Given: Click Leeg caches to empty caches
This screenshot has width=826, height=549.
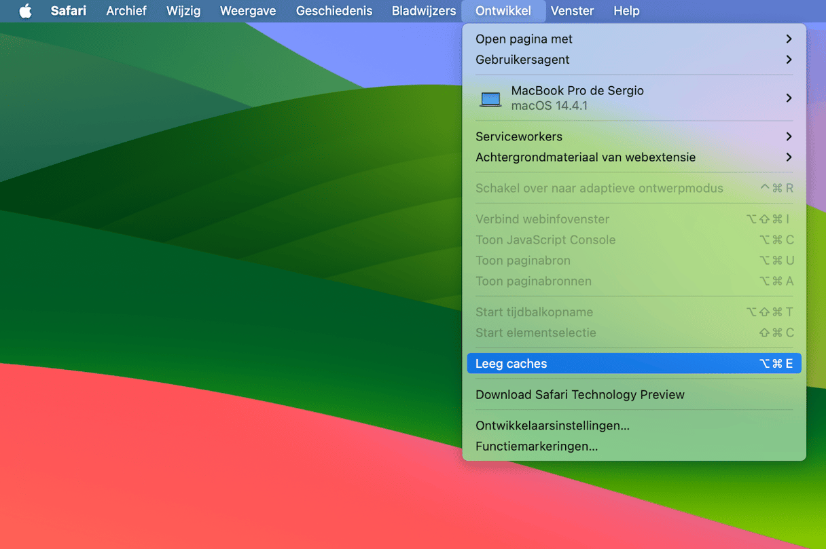Looking at the screenshot, I should pos(634,364).
